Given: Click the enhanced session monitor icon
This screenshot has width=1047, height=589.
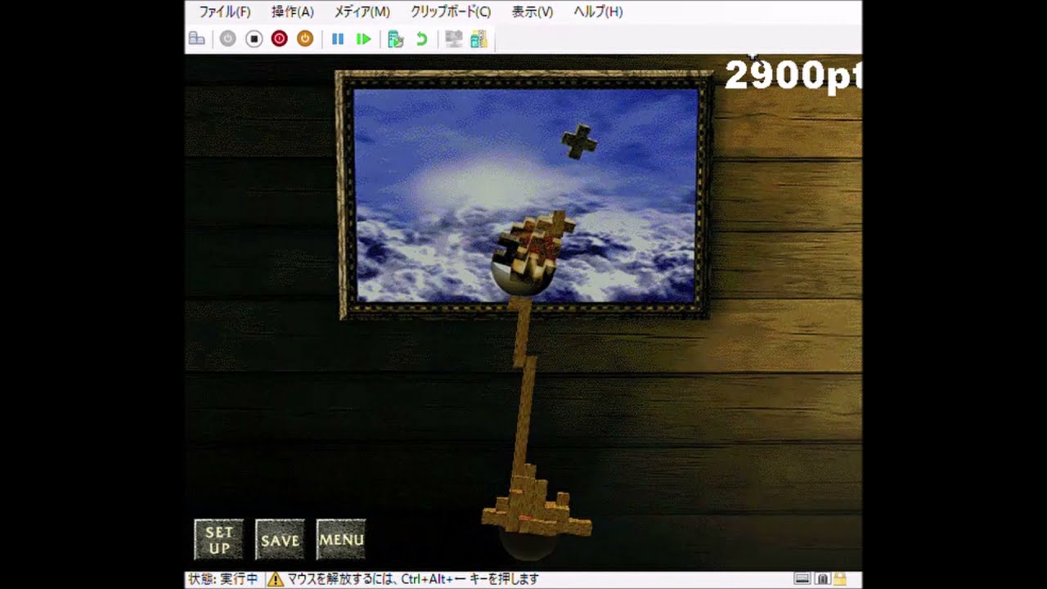Looking at the screenshot, I should pos(455,38).
